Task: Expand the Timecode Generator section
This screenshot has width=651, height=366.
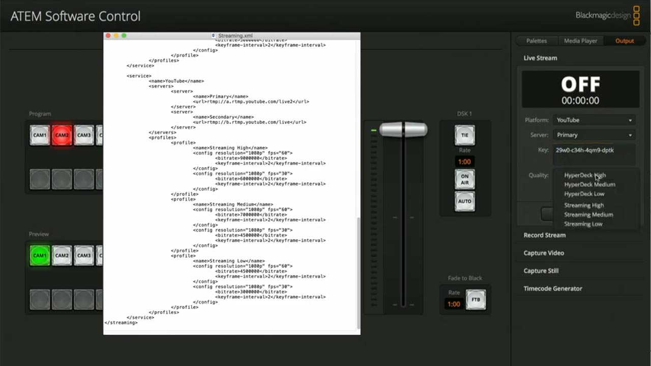Action: [x=552, y=289]
